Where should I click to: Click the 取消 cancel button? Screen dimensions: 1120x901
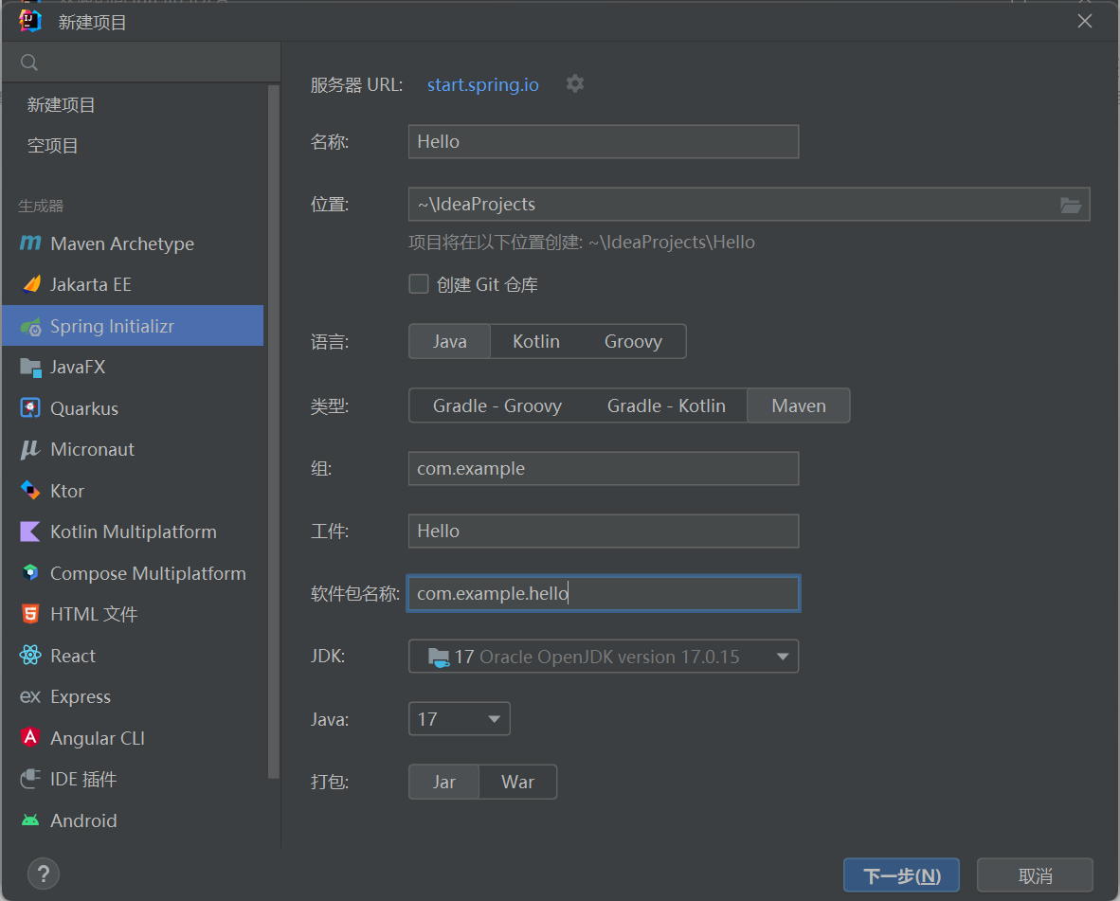[1035, 875]
